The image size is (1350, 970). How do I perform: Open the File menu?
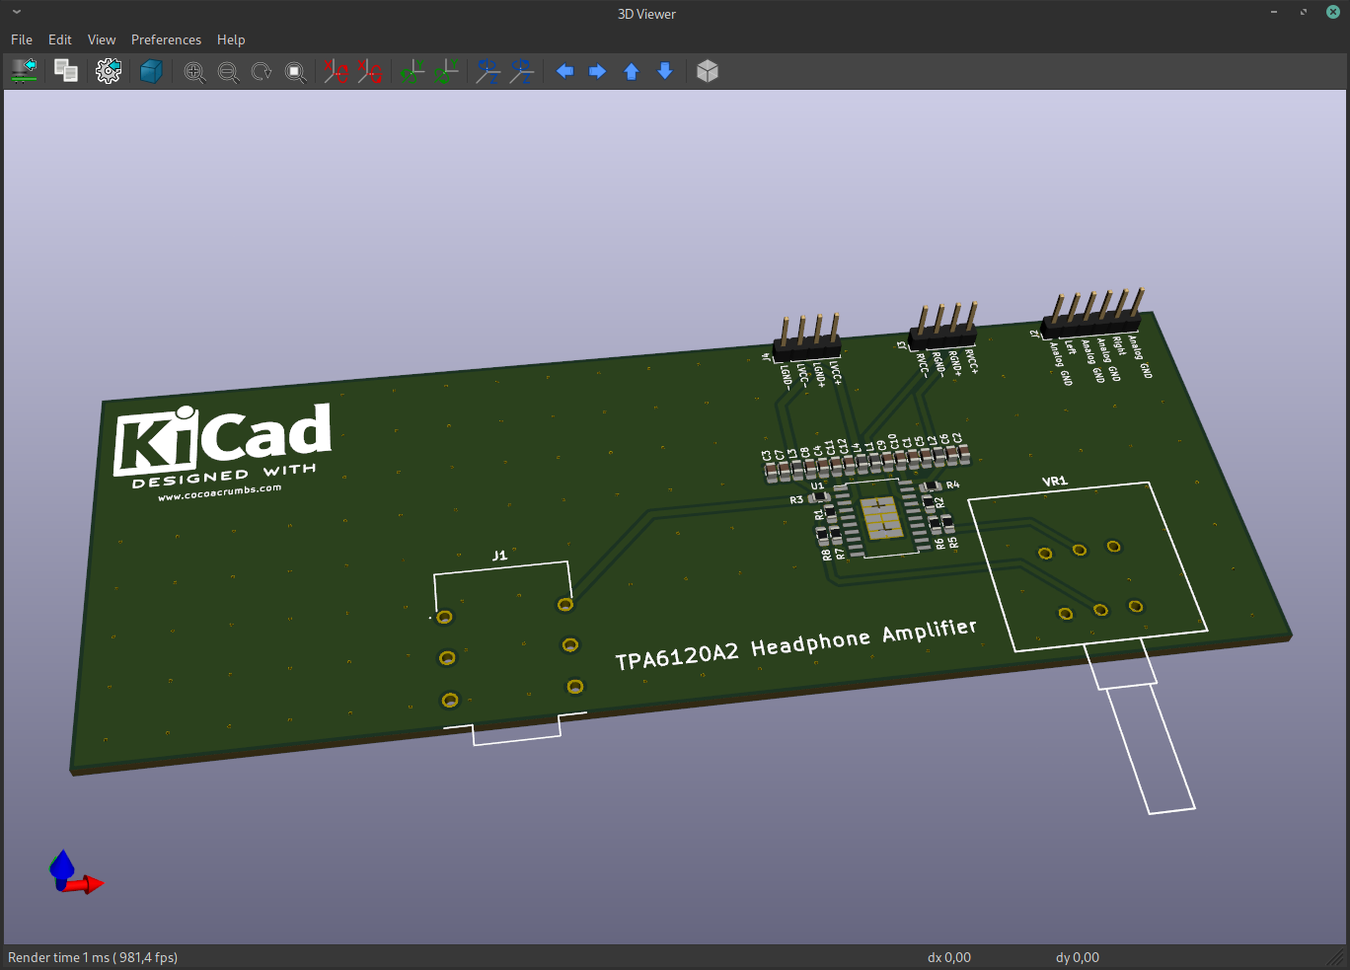(22, 39)
